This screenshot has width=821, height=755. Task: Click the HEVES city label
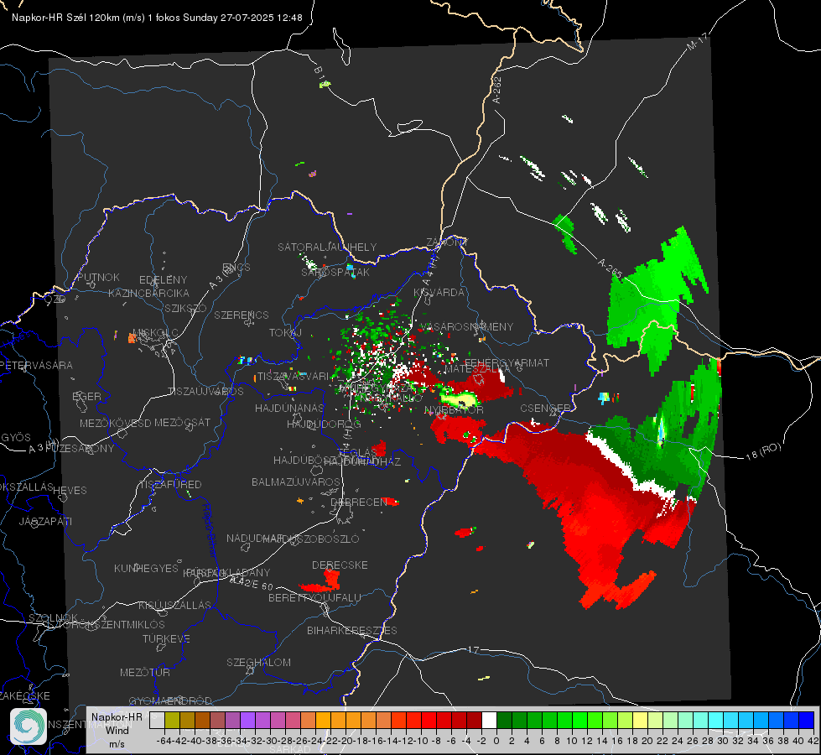[70, 491]
